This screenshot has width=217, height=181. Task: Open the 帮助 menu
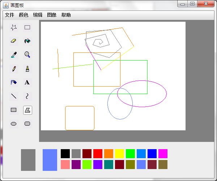click(x=66, y=15)
